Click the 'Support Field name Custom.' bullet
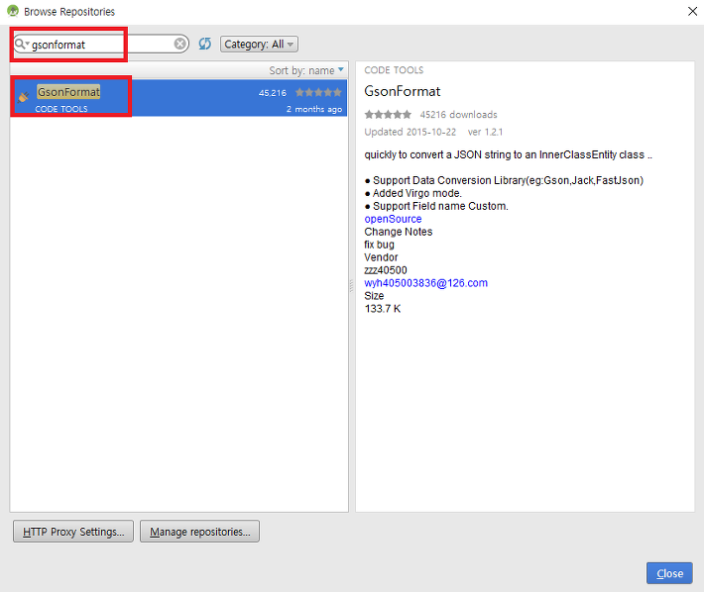Screen dimensions: 704x592 pos(440,206)
